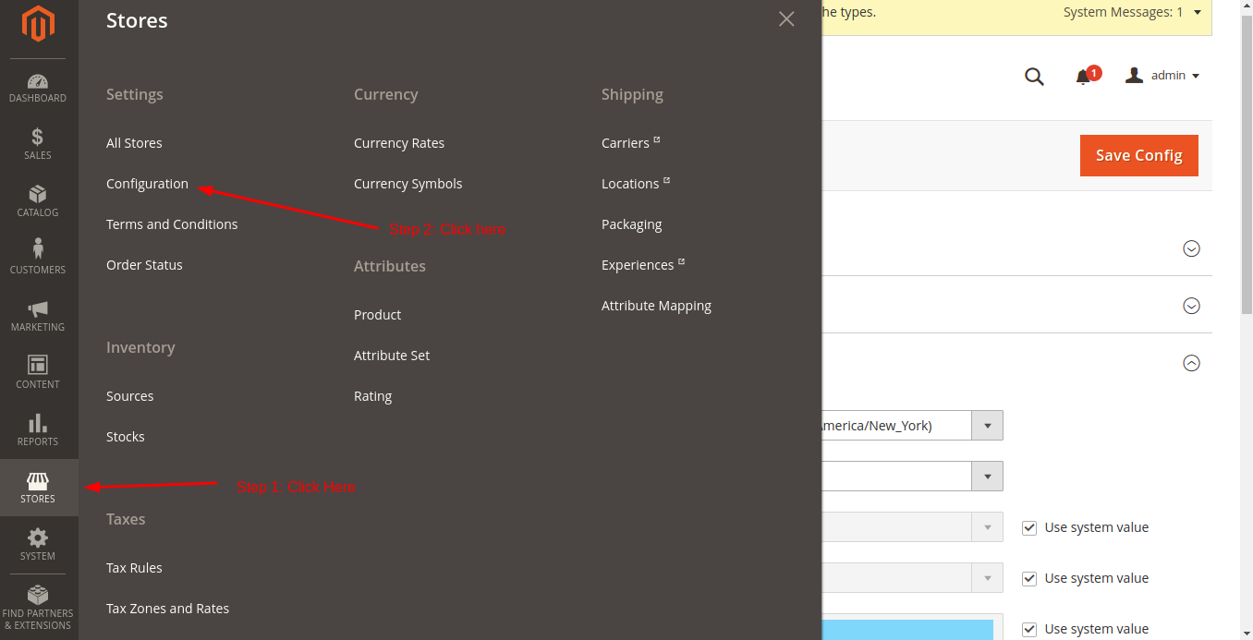This screenshot has height=640, width=1253.
Task: Open the Dashboard sidebar icon
Action: [38, 88]
